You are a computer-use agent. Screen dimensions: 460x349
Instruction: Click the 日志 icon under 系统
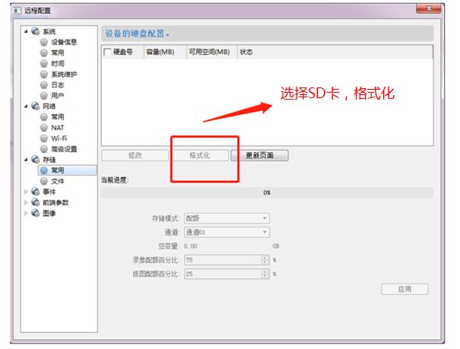[44, 85]
